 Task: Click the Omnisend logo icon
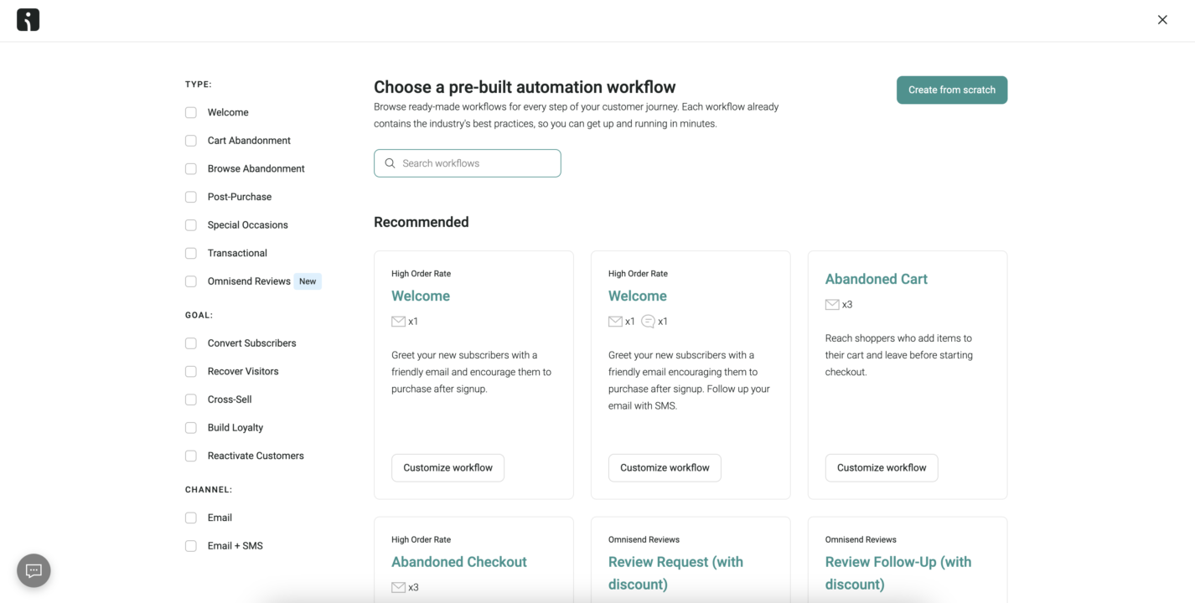pos(28,20)
